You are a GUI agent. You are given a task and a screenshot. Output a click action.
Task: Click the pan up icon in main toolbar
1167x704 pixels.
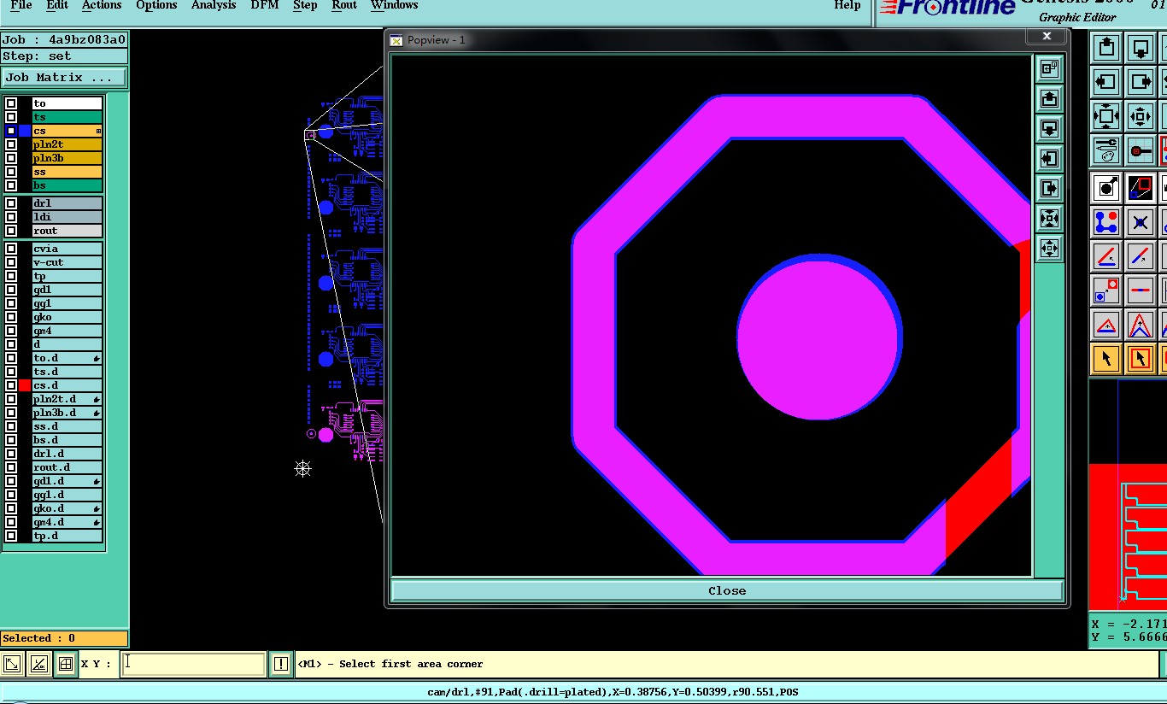1106,48
